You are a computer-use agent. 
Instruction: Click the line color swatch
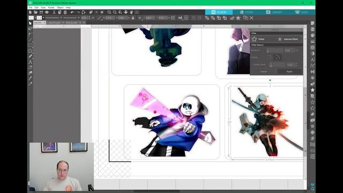point(39,18)
